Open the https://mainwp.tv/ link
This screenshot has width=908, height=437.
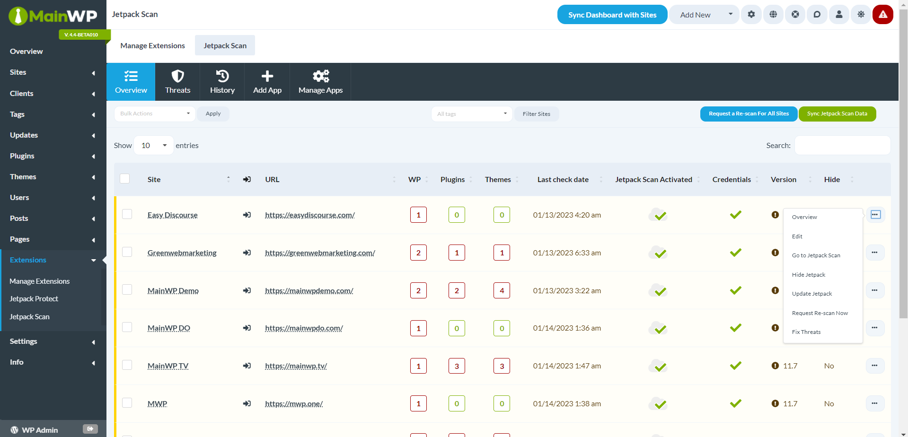(296, 366)
